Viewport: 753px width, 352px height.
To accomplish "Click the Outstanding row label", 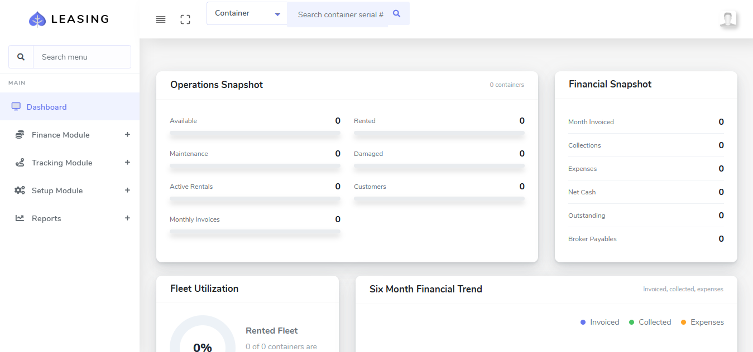I will pyautogui.click(x=587, y=216).
